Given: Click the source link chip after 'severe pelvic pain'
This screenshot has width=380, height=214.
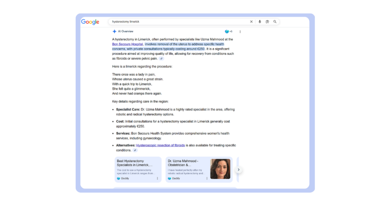Looking at the screenshot, I should click(161, 59).
